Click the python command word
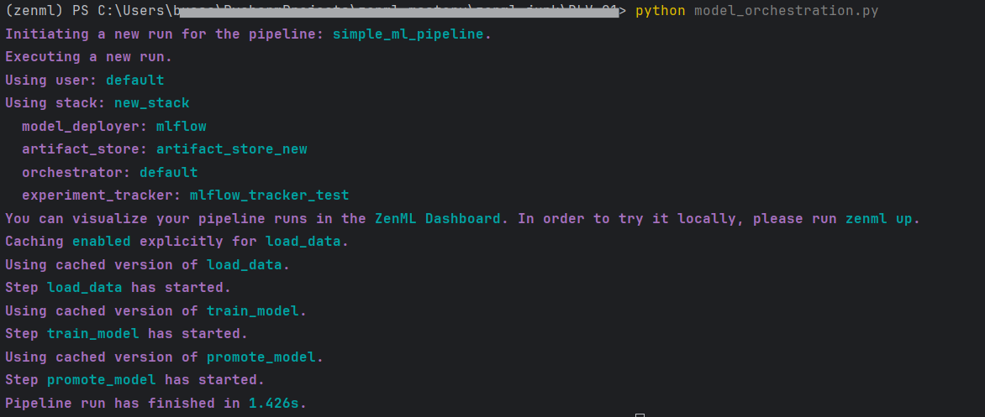Screen dimensions: 985x417 (x=661, y=11)
